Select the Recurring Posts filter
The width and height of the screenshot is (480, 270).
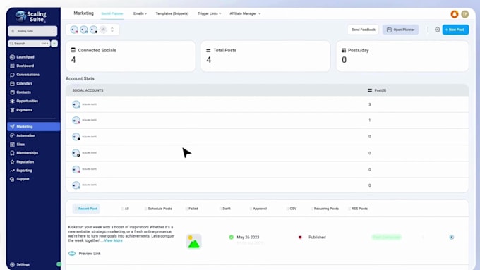pyautogui.click(x=325, y=209)
